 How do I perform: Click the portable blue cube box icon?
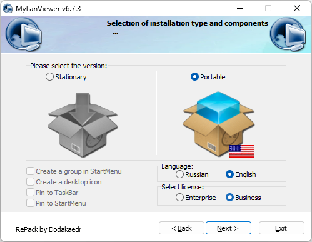point(218,124)
